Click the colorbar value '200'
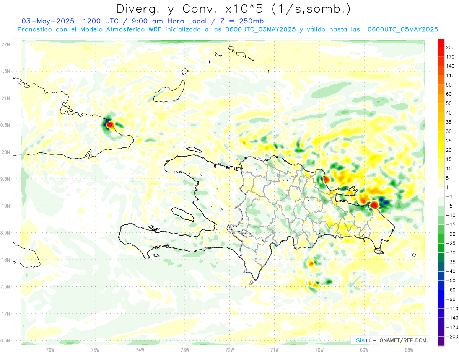459x355 pixels. pos(450,47)
